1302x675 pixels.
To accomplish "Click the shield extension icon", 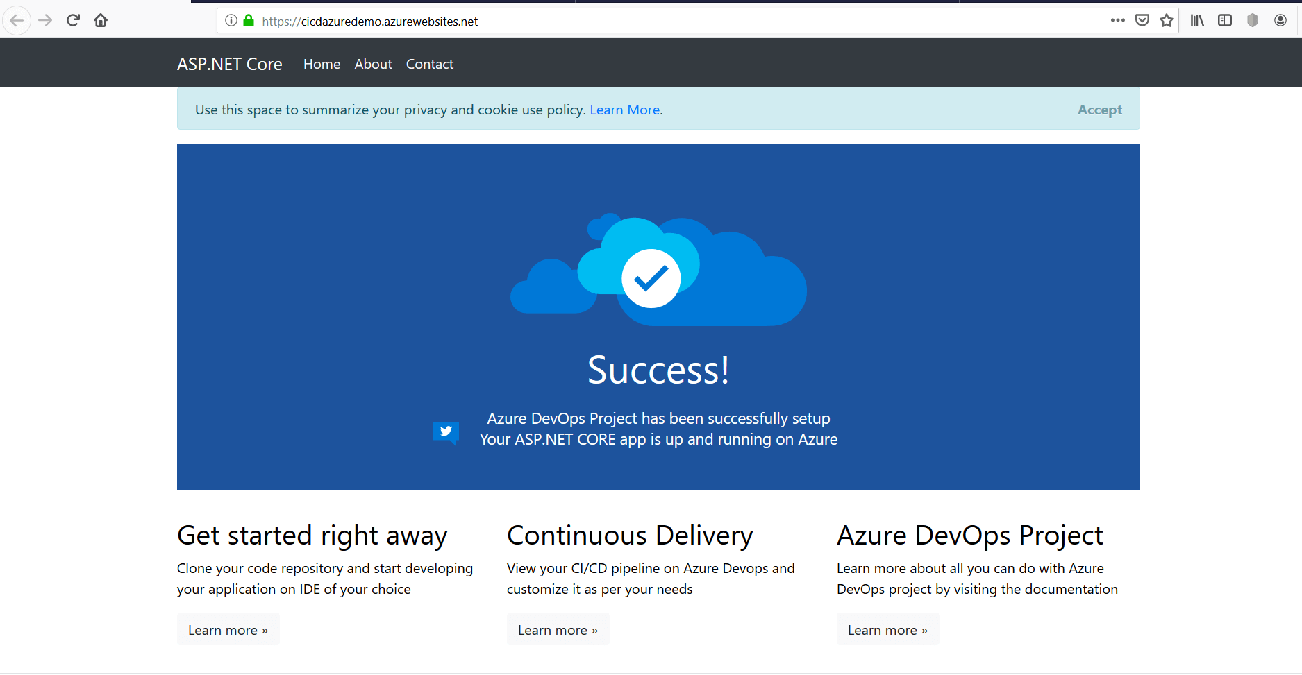I will pyautogui.click(x=1253, y=21).
